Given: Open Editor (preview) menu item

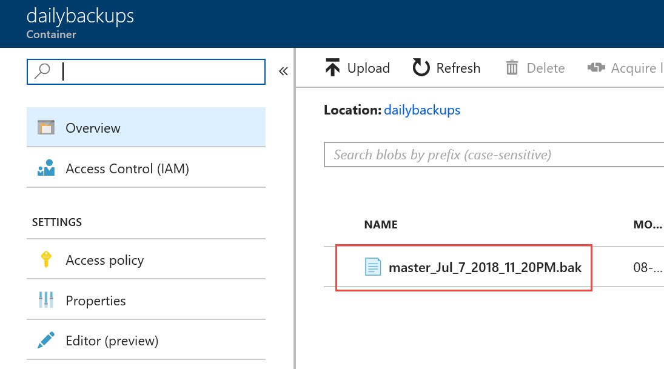Looking at the screenshot, I should (x=146, y=341).
